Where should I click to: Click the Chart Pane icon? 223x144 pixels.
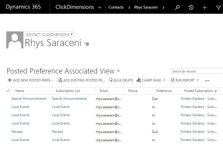point(139,80)
